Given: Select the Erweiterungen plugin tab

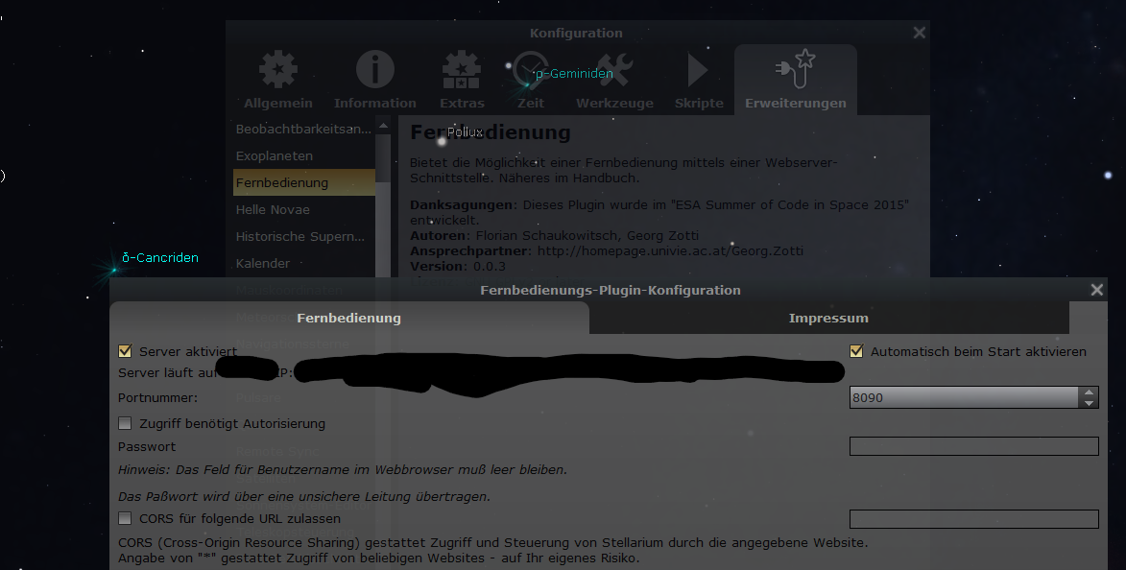Looking at the screenshot, I should click(796, 80).
